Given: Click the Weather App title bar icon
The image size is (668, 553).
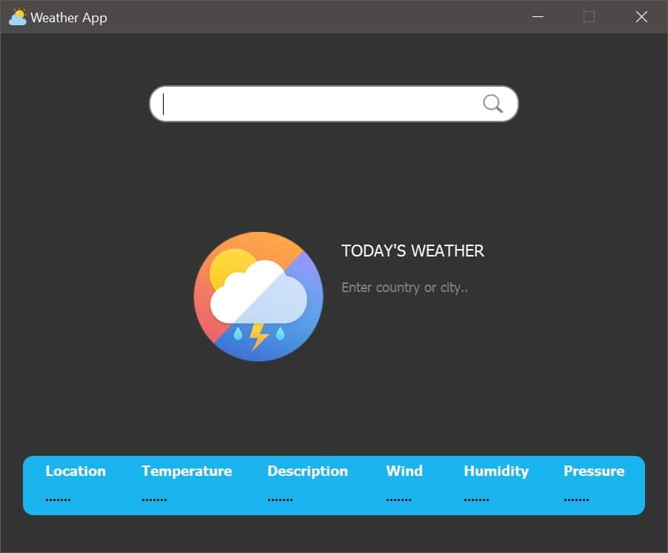Looking at the screenshot, I should click(18, 17).
